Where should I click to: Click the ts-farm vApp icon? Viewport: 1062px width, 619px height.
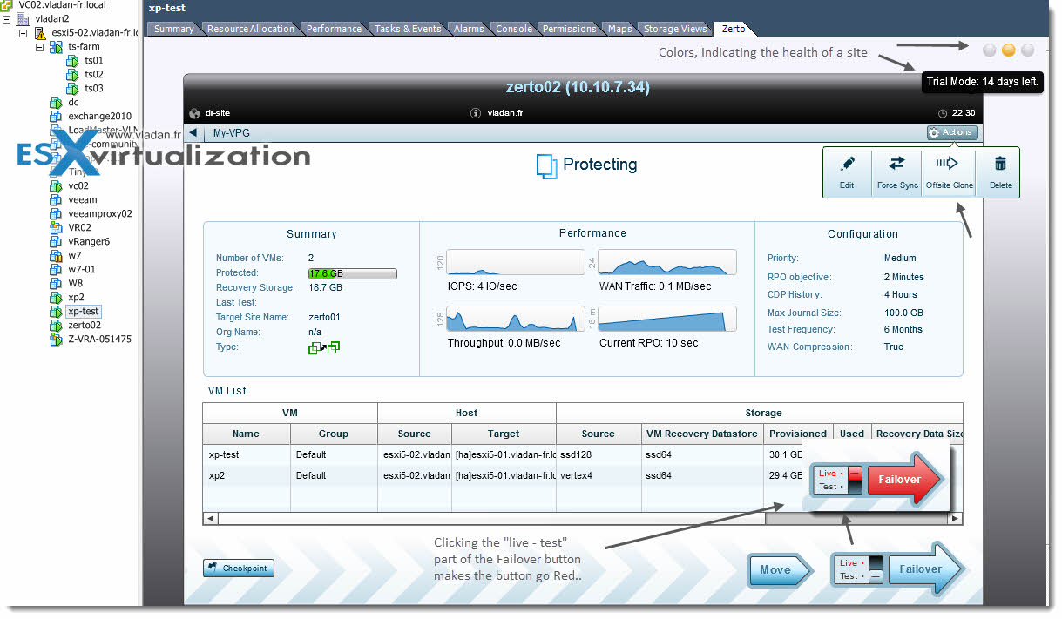(x=56, y=47)
